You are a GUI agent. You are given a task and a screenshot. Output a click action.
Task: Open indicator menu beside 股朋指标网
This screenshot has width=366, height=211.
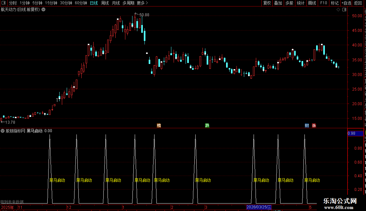point(3,131)
